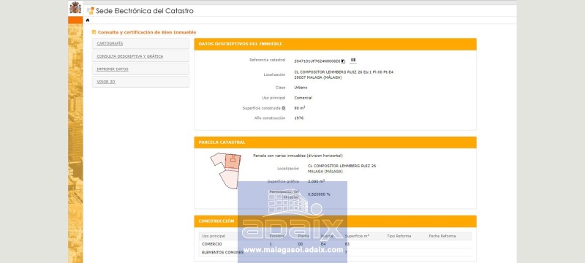
Task: Click the Sede Electrónica del Catastro title
Action: (145, 11)
